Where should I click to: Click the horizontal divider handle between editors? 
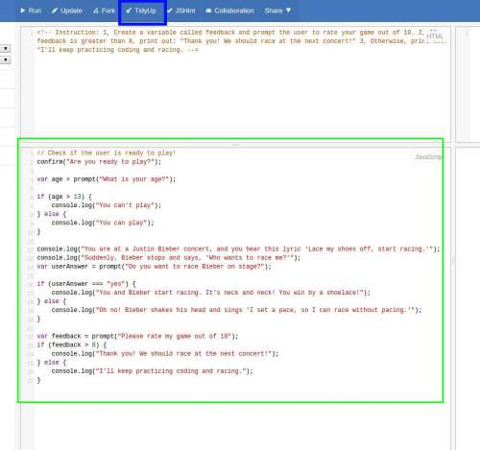point(236,145)
